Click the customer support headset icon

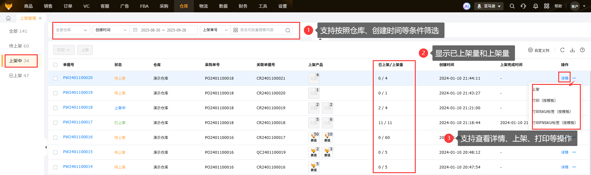pos(523,6)
